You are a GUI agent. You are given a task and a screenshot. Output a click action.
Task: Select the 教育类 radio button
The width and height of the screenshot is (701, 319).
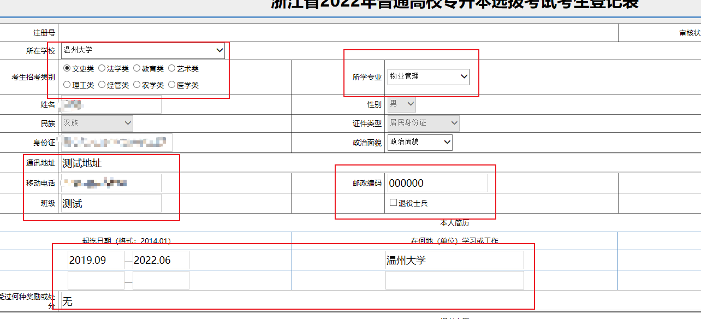click(137, 69)
